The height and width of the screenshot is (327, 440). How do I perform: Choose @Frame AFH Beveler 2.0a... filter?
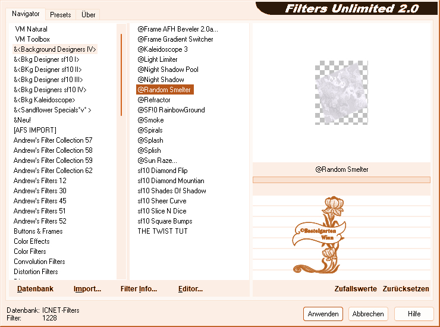click(178, 29)
